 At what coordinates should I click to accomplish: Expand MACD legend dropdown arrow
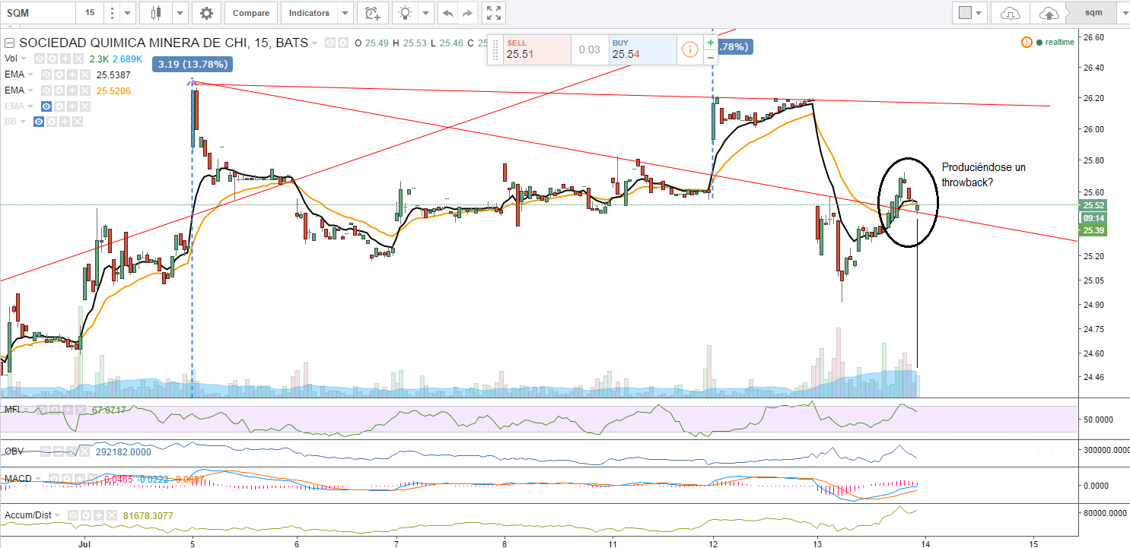pyautogui.click(x=38, y=478)
